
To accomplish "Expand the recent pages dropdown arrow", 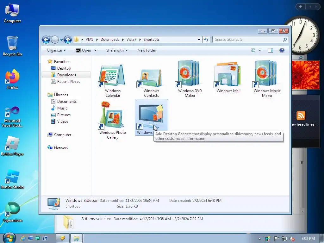I will (61, 40).
